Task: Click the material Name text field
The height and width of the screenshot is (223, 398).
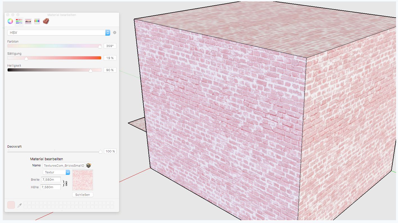Action: pyautogui.click(x=64, y=166)
